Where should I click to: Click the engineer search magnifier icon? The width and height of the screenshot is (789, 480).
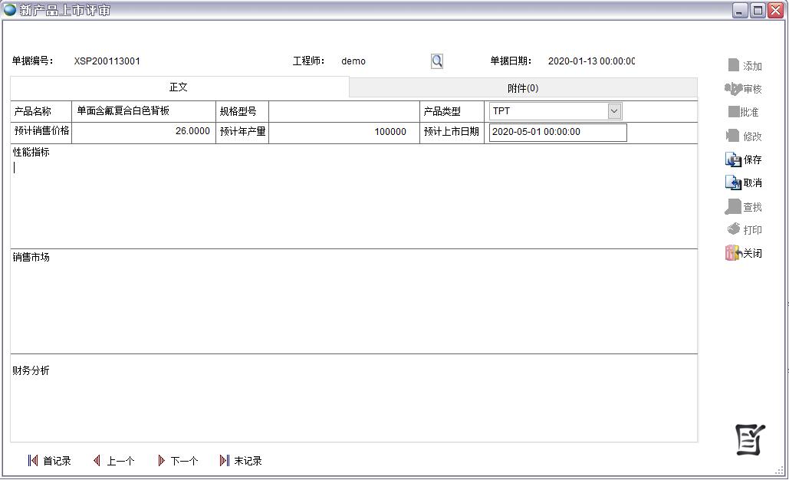(437, 61)
